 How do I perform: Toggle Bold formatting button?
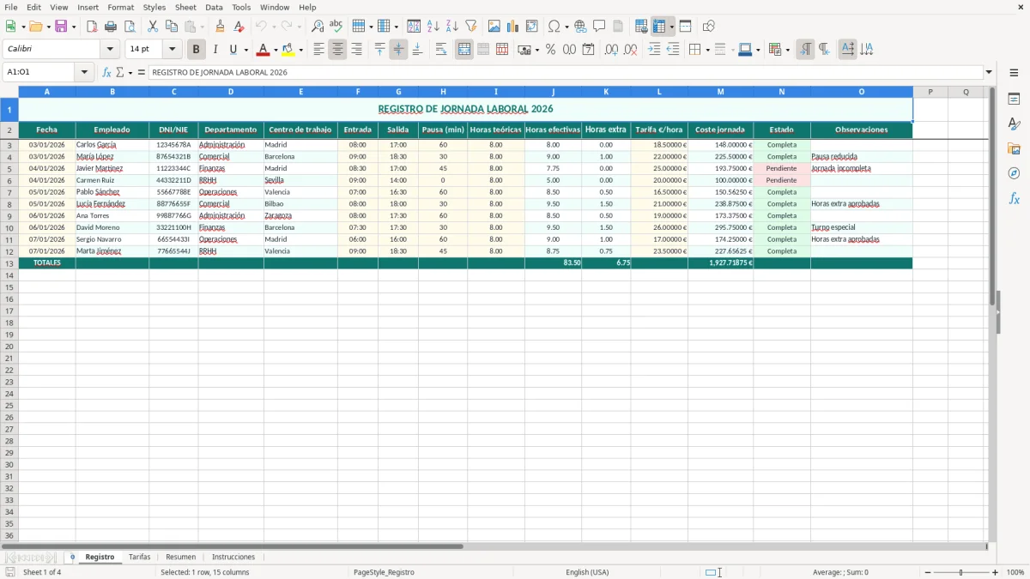pyautogui.click(x=197, y=50)
